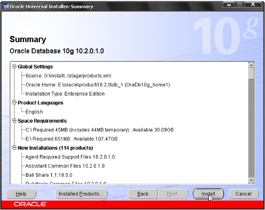Close the Oracle Universal Installer window
265x210 pixels.
point(253,4)
